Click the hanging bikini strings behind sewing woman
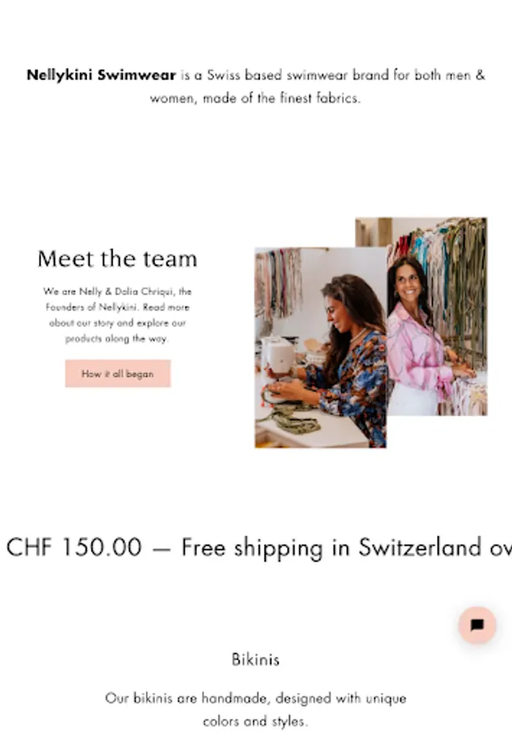512x739 pixels. 278,282
